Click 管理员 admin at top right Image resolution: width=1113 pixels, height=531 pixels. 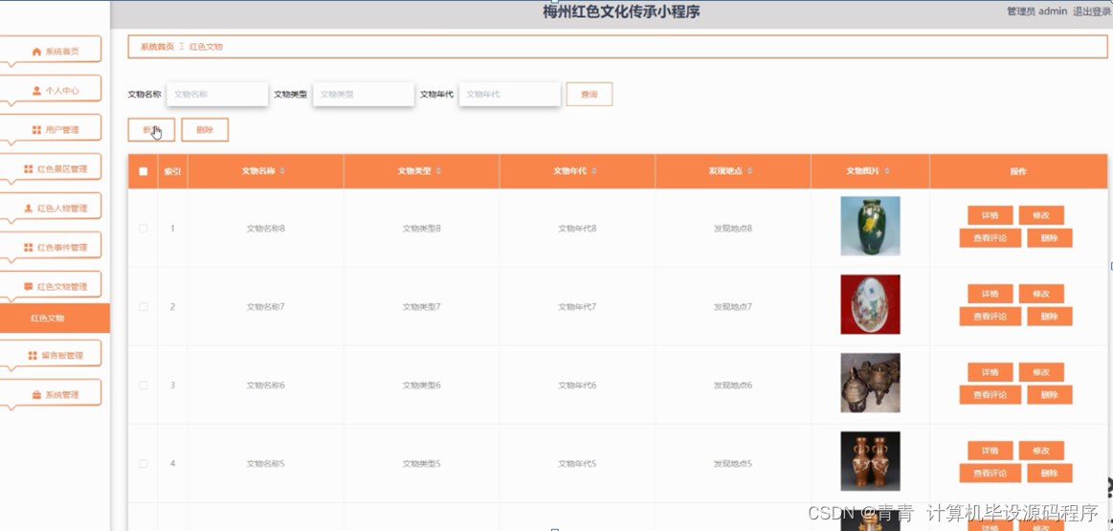pyautogui.click(x=1037, y=11)
